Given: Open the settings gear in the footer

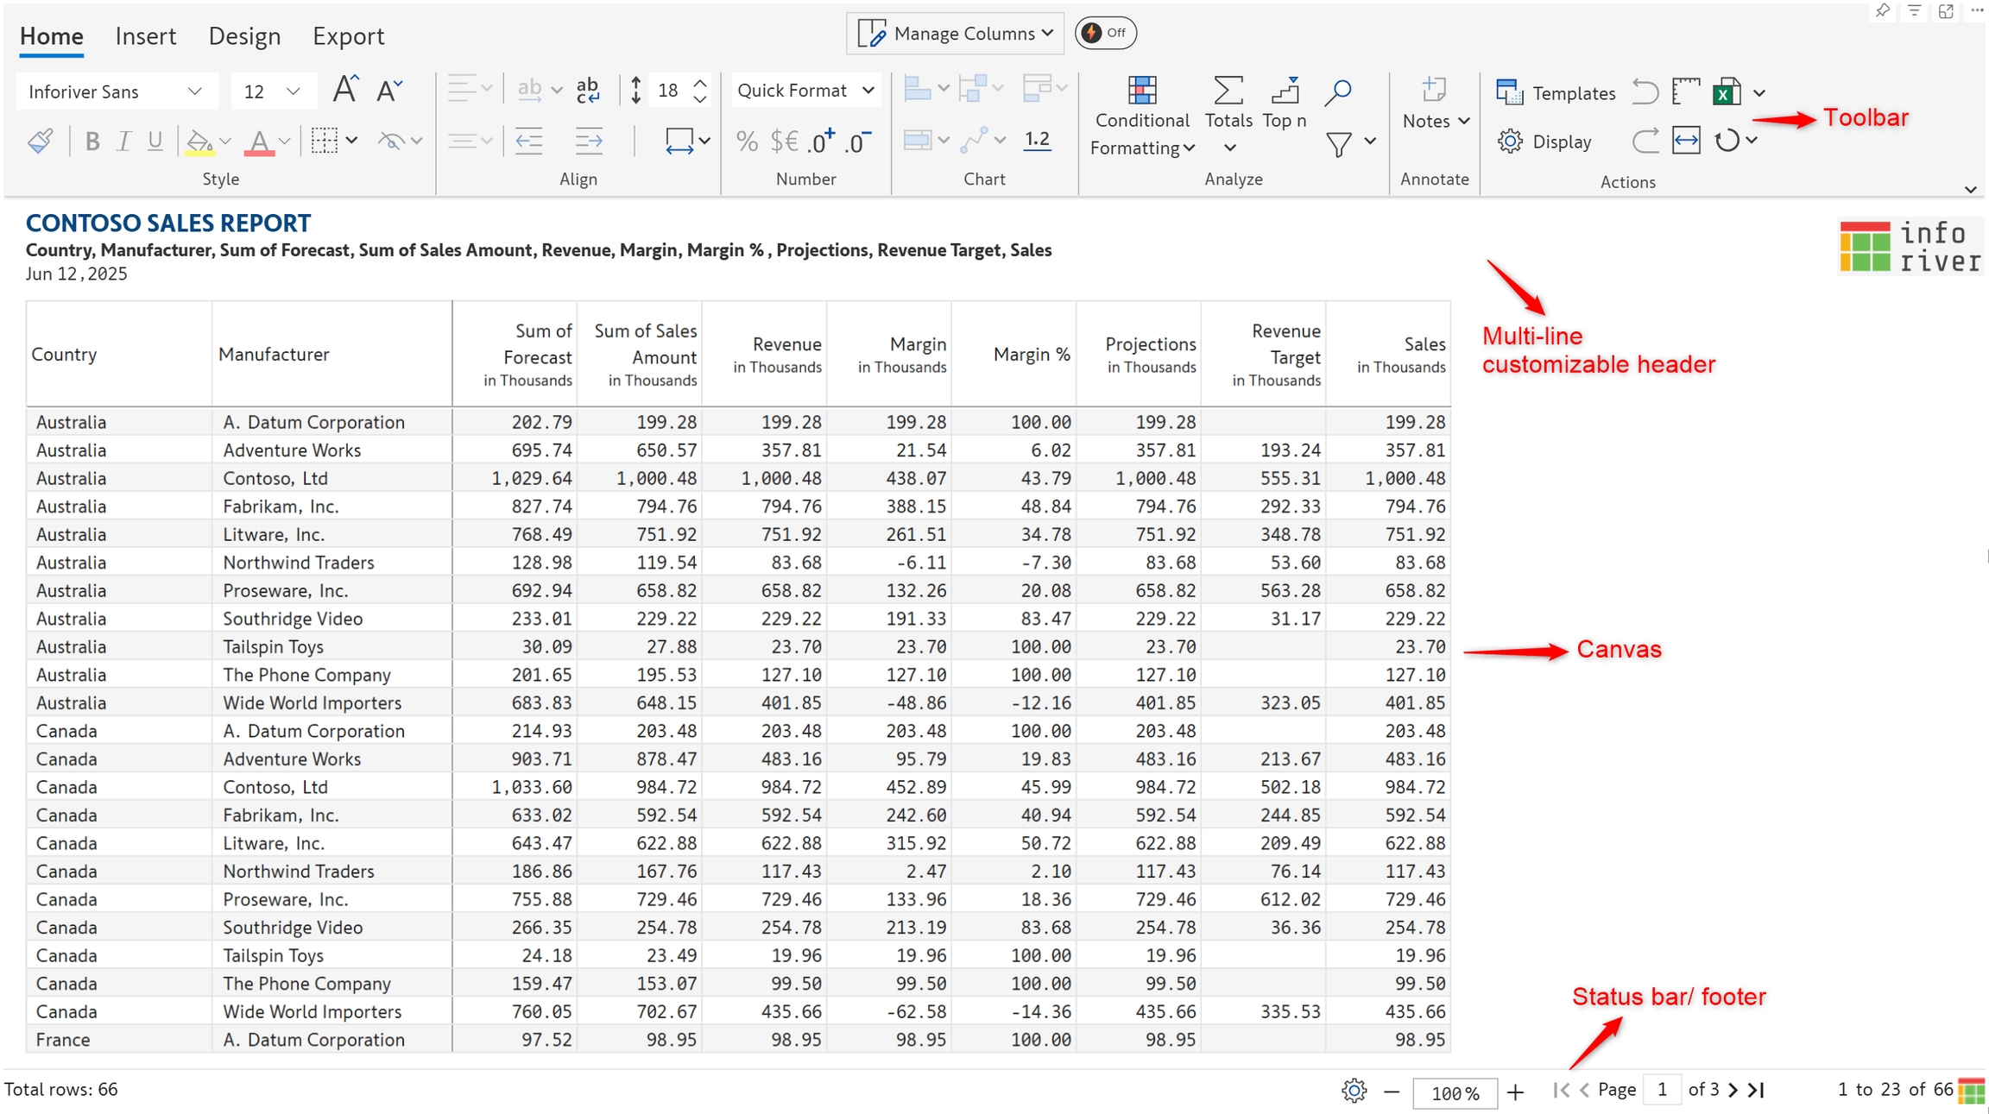Looking at the screenshot, I should tap(1354, 1091).
